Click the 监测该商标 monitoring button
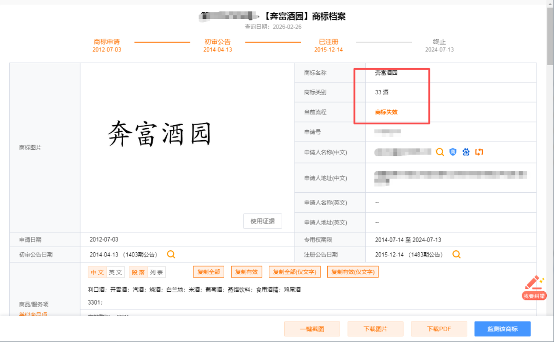This screenshot has width=554, height=342. [502, 329]
